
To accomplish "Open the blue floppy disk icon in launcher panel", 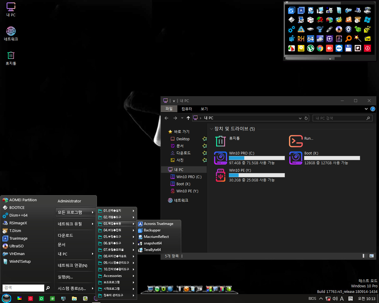I will pyautogui.click(x=349, y=48).
